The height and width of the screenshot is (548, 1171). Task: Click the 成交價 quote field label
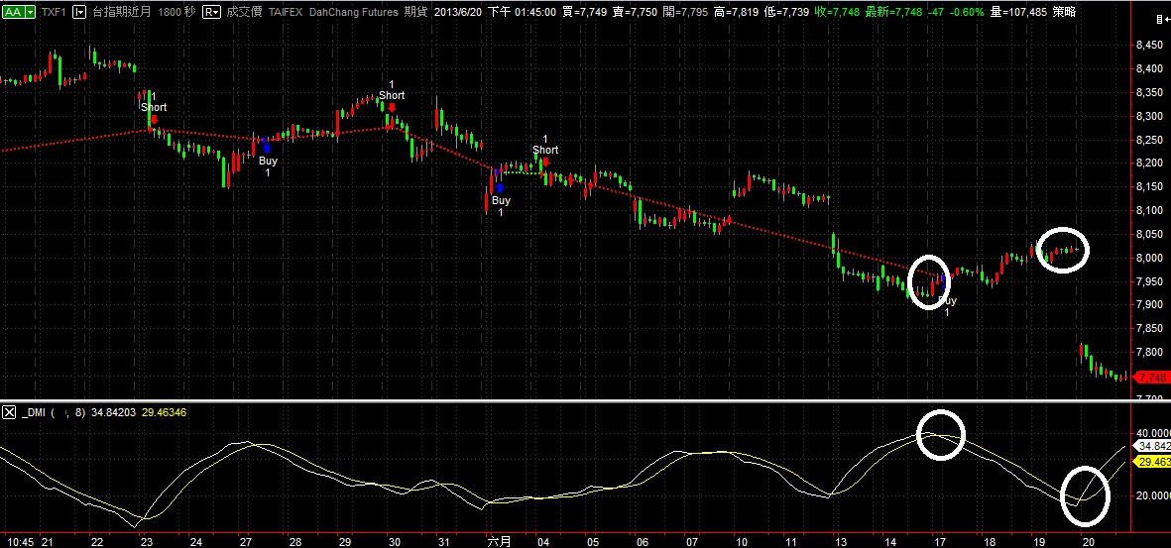pos(245,12)
